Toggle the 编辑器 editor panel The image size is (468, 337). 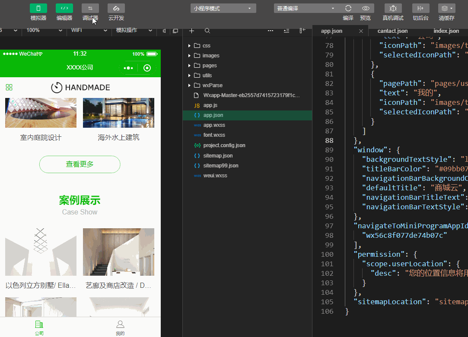[64, 8]
